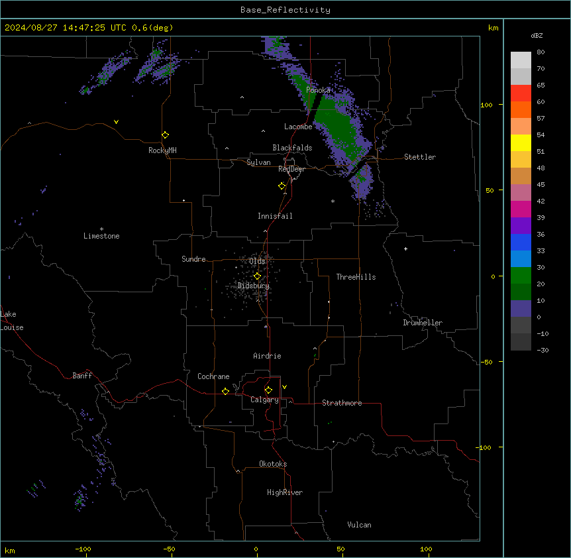Click the yellow V marker northeast of Calgary

(284, 387)
